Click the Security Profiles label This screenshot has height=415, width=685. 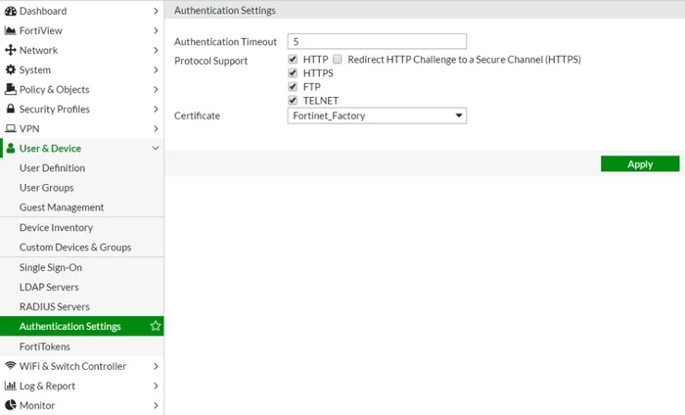tap(55, 110)
